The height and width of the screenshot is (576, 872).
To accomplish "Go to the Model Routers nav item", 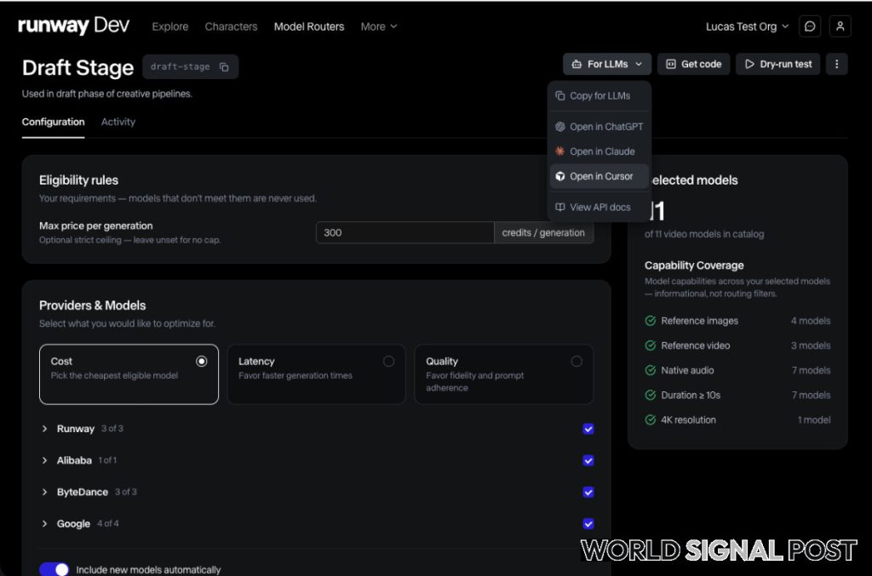I will point(309,26).
